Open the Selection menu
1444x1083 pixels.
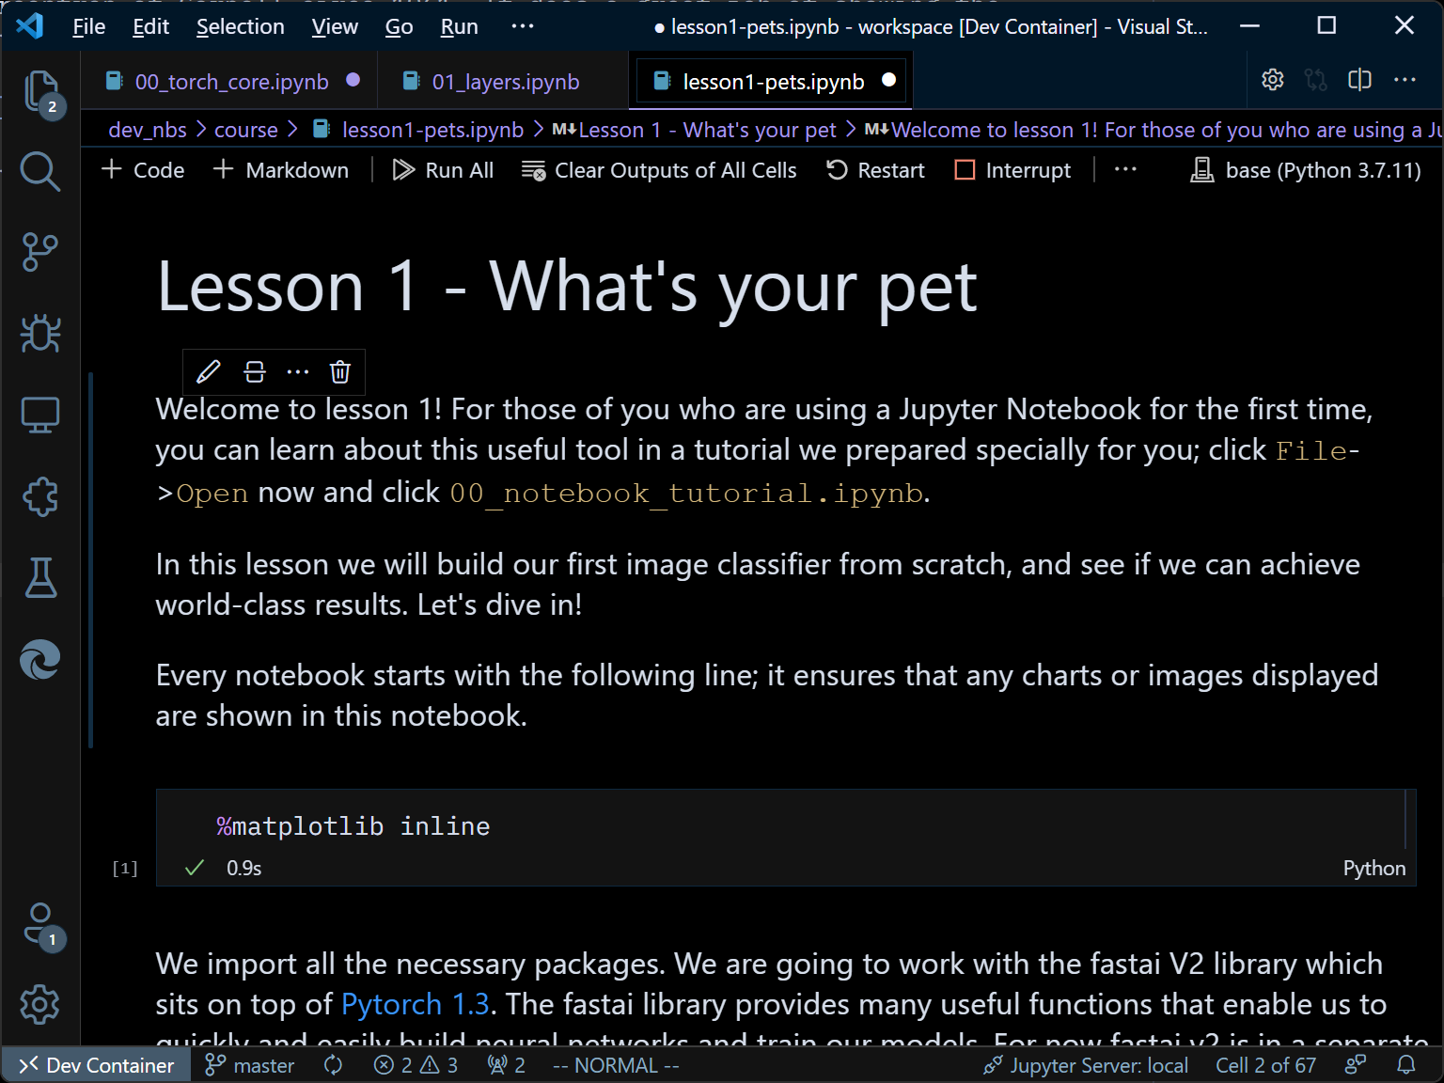pos(240,26)
